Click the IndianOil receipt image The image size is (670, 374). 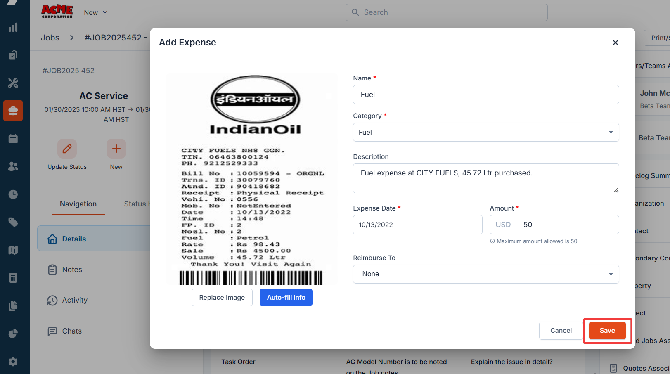pyautogui.click(x=252, y=180)
